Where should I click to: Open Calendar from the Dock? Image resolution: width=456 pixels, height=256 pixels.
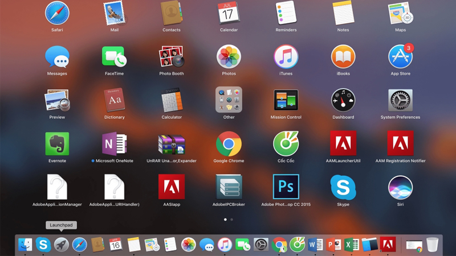[x=116, y=245]
